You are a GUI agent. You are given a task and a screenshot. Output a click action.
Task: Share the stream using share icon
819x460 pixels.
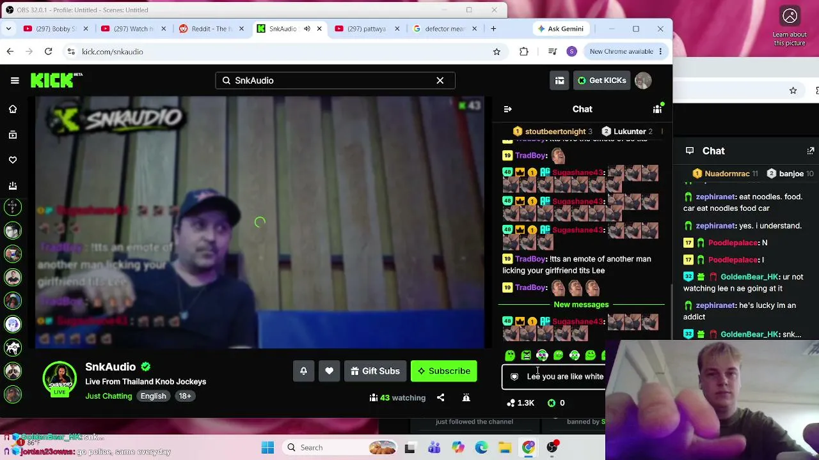click(x=440, y=397)
